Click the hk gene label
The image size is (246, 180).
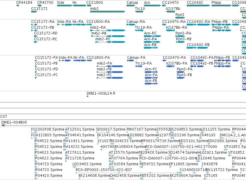(x=75, y=3)
